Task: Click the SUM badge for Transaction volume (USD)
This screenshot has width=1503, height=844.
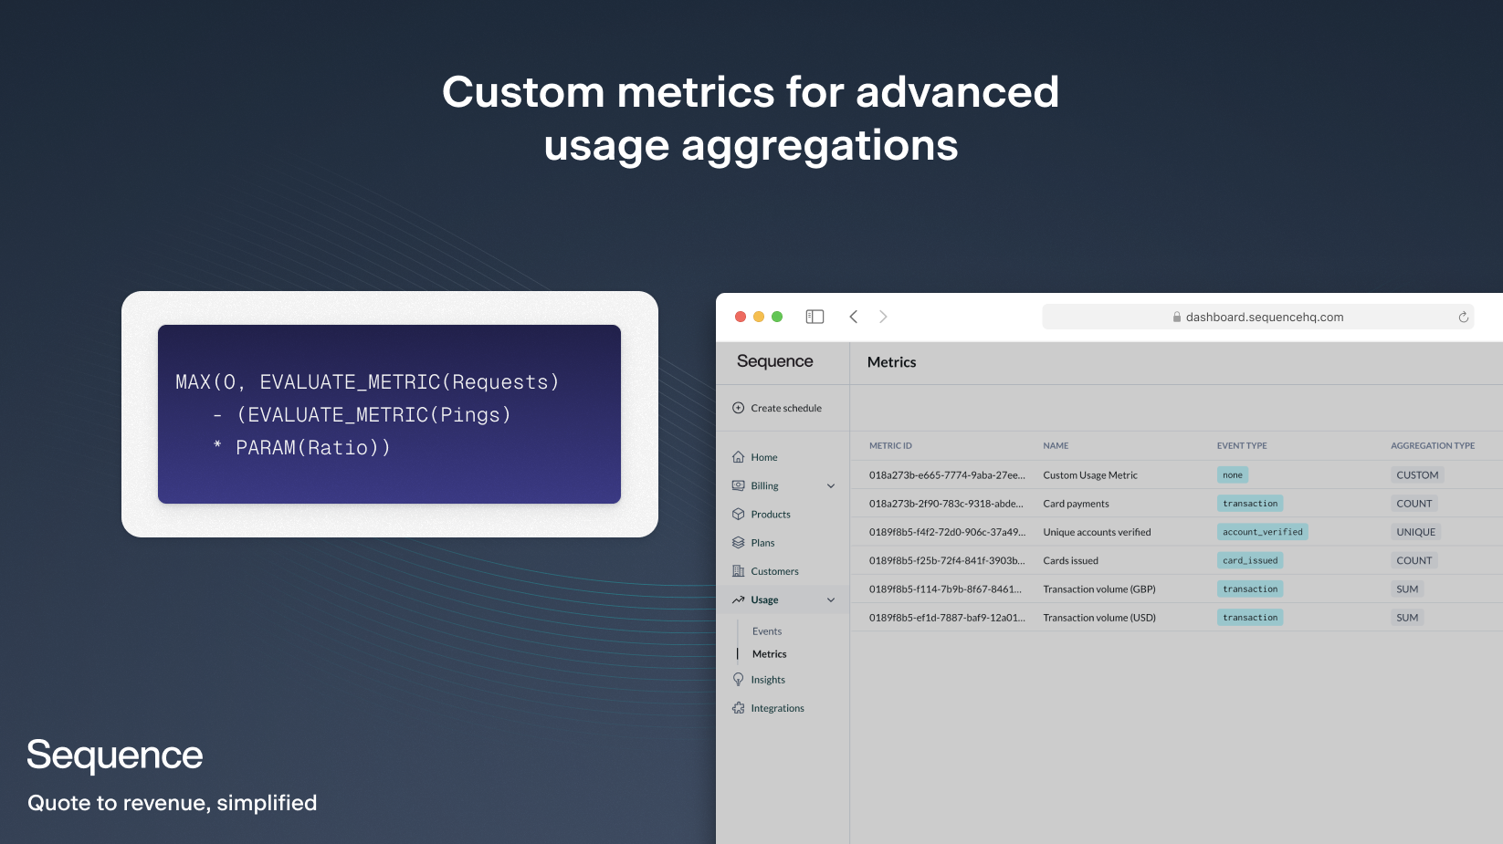Action: 1407,617
